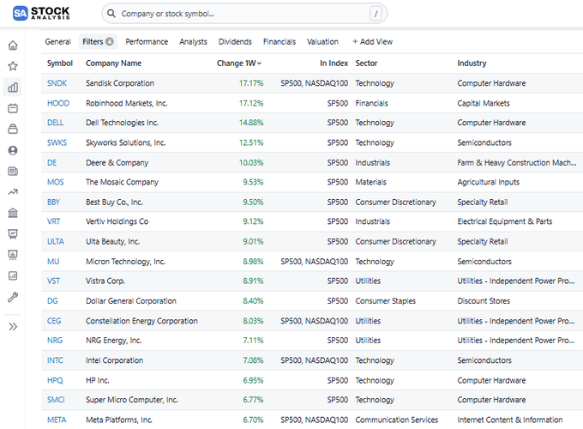Click the + Add View button
Viewport: 583px width, 429px height.
coord(372,42)
